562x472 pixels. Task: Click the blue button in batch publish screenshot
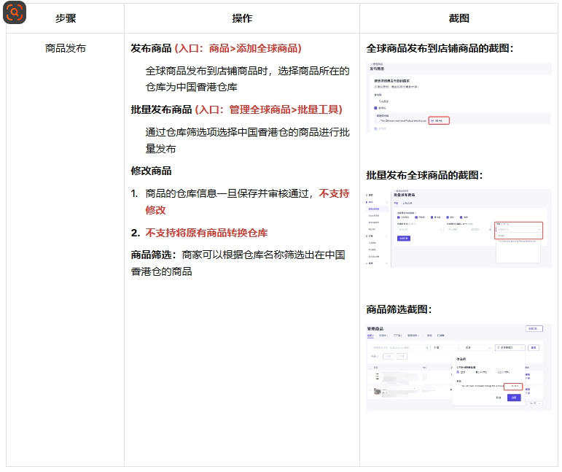pos(404,238)
